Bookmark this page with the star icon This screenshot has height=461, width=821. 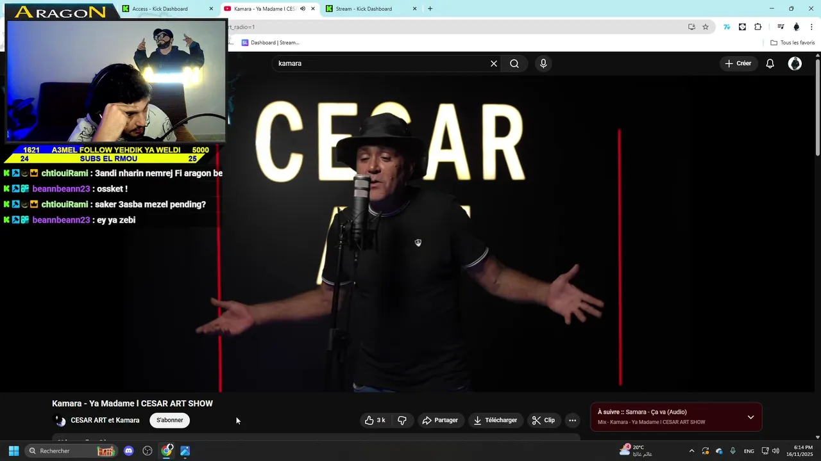[x=706, y=27]
